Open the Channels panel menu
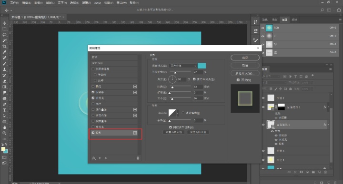This screenshot has height=184, width=343. [340, 19]
